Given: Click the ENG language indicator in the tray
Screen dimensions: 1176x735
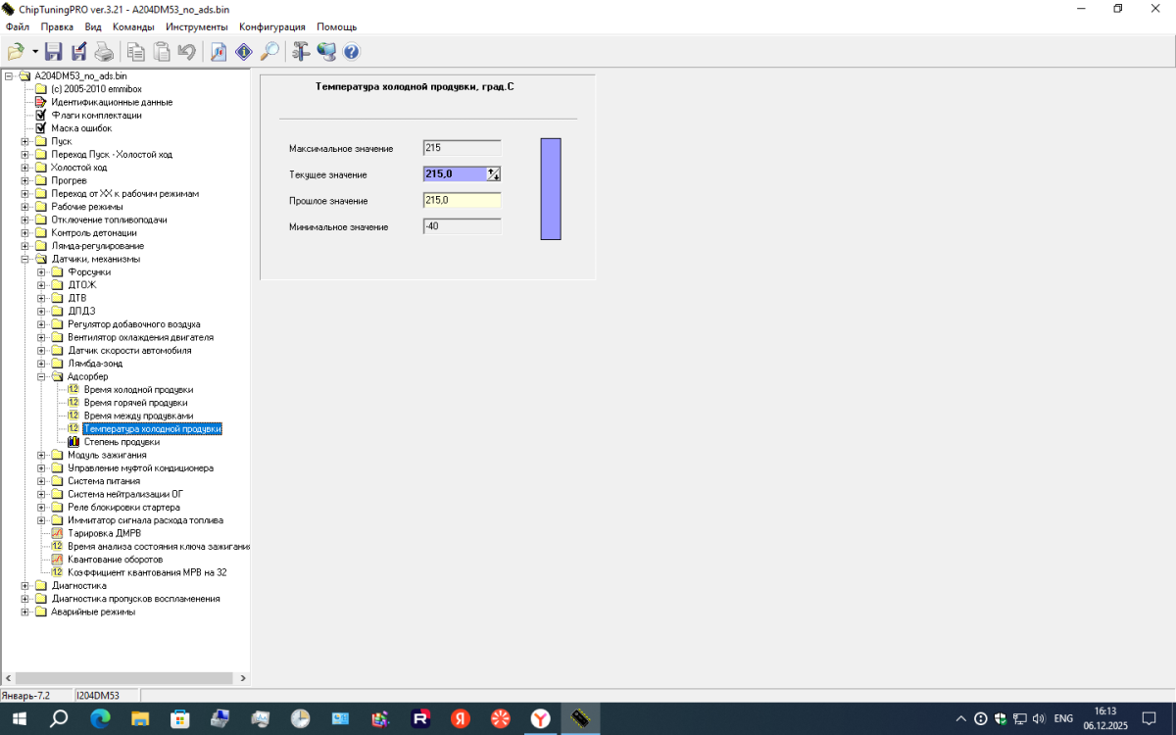Looking at the screenshot, I should point(1063,718).
